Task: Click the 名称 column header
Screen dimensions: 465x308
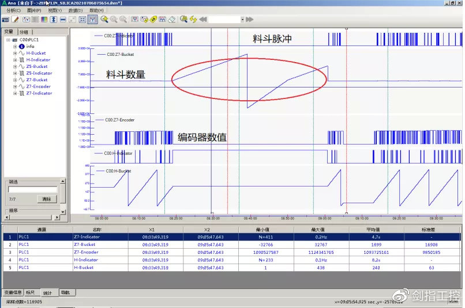Action: pyautogui.click(x=100, y=230)
